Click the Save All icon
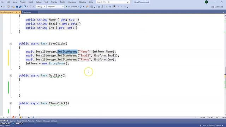The width and height of the screenshot is (226, 127). 20,7
